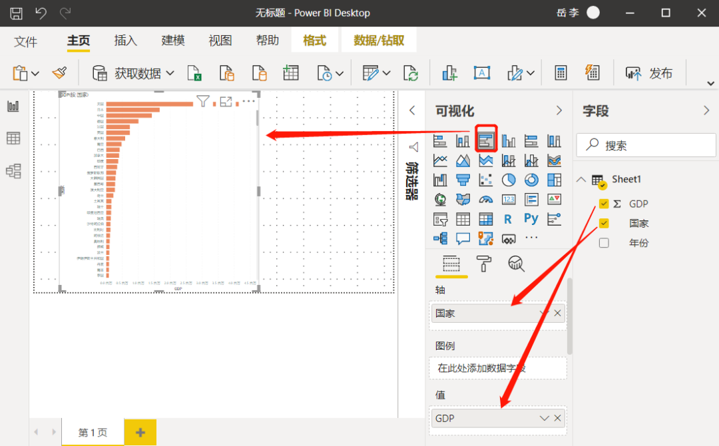Viewport: 719px width, 446px height.
Task: Click the 发布 publish button
Action: (649, 73)
